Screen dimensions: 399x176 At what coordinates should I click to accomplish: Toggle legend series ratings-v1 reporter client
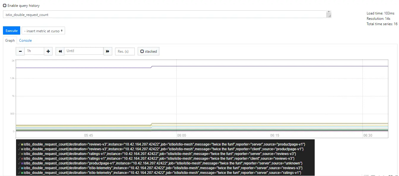[x=156, y=159]
